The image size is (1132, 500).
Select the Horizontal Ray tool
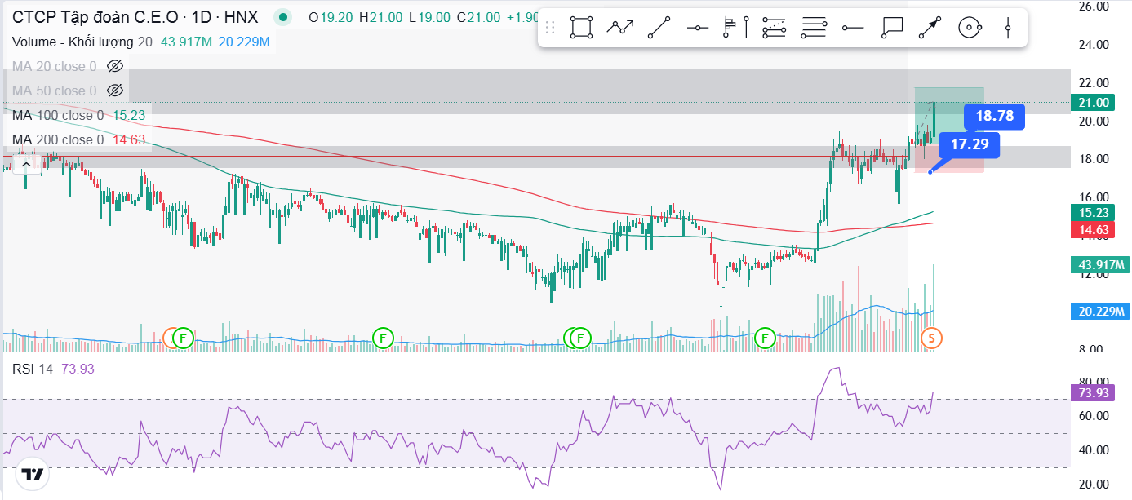pos(853,28)
